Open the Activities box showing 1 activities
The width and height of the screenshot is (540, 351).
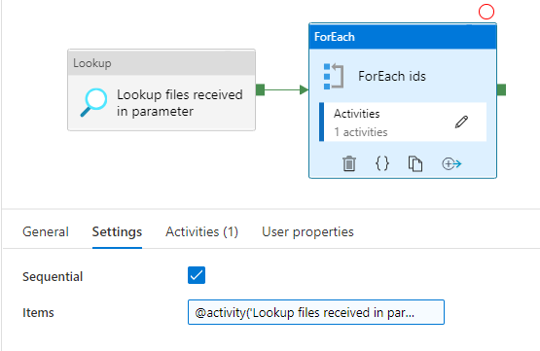[403, 122]
